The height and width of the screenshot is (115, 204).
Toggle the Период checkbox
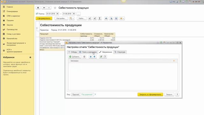click(x=37, y=13)
